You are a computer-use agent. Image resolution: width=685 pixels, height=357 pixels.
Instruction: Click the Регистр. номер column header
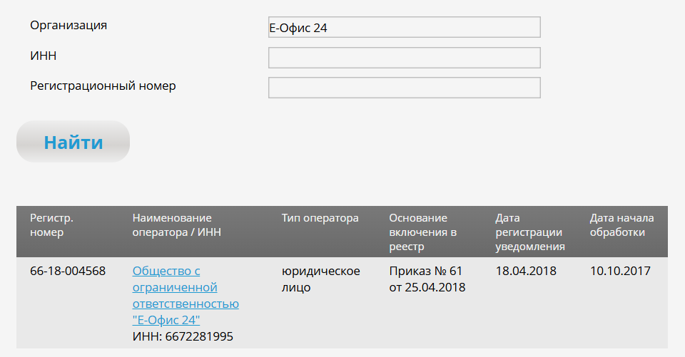click(51, 225)
